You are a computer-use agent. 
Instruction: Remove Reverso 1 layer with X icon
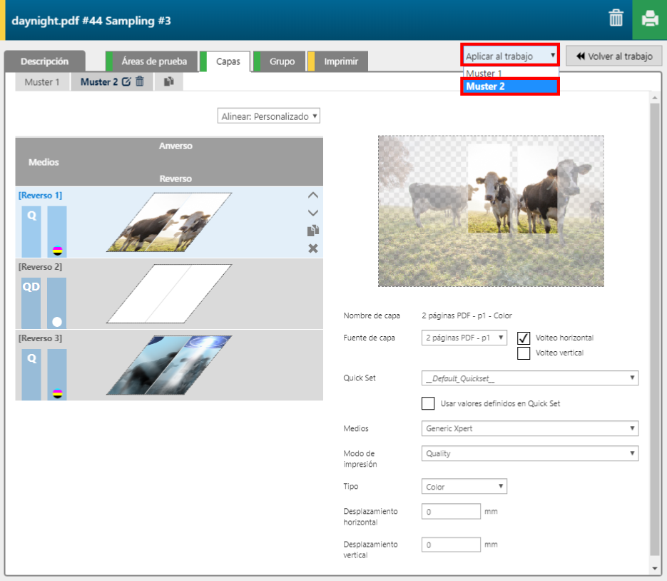[312, 248]
